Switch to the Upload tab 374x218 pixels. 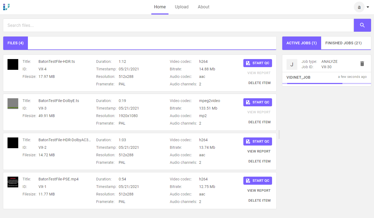click(x=182, y=7)
